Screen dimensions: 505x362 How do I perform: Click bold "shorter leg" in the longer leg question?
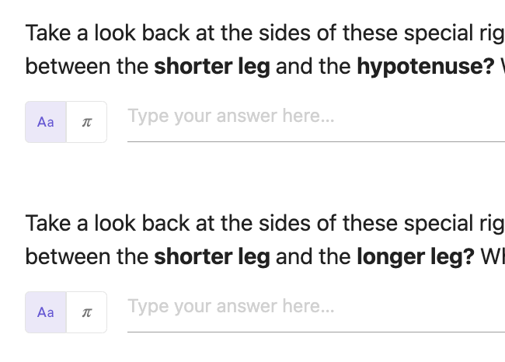click(212, 257)
